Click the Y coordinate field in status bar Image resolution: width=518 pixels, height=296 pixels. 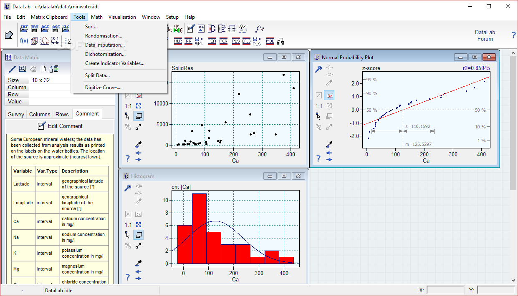click(x=496, y=290)
